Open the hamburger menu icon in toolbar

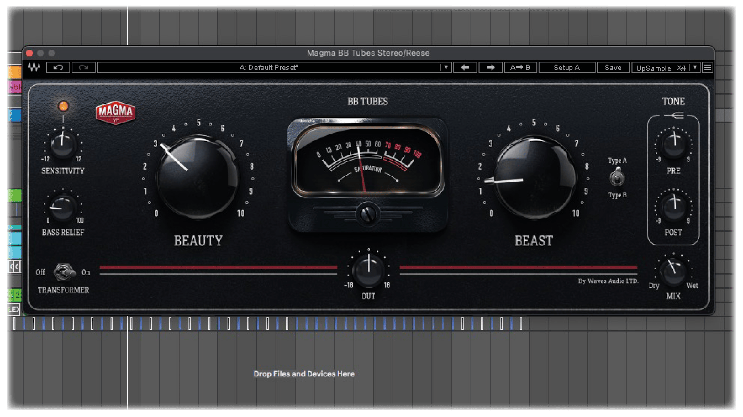coord(708,68)
